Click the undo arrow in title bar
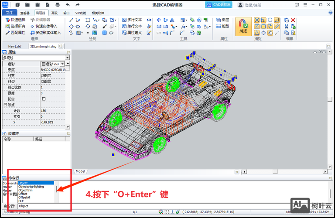 click(68, 5)
